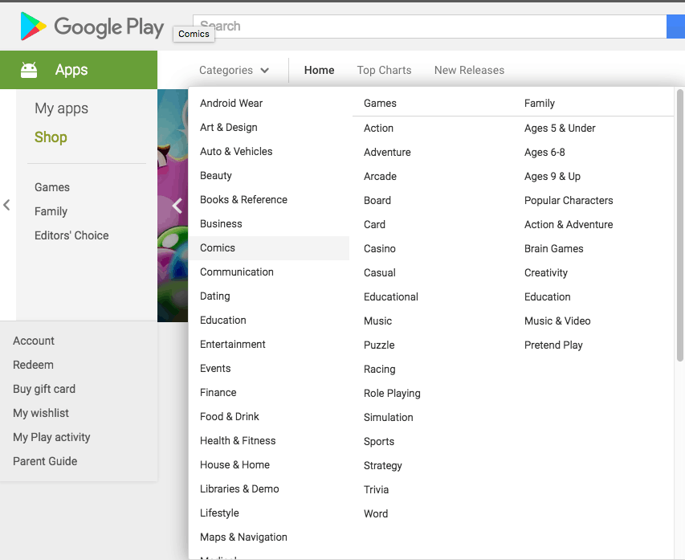Image resolution: width=685 pixels, height=560 pixels.
Task: Open My wishlist
Action: [41, 413]
